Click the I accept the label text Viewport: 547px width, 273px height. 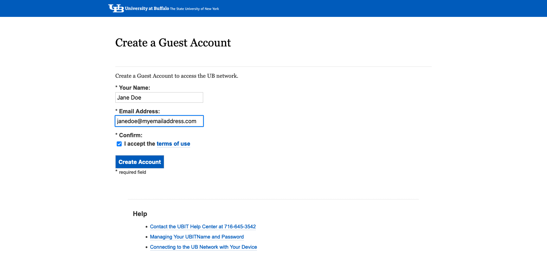[140, 144]
